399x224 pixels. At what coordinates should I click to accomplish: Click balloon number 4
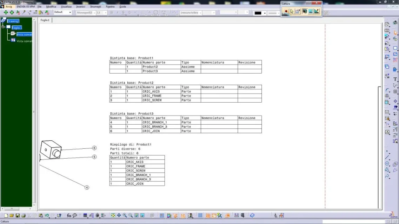pos(87,188)
